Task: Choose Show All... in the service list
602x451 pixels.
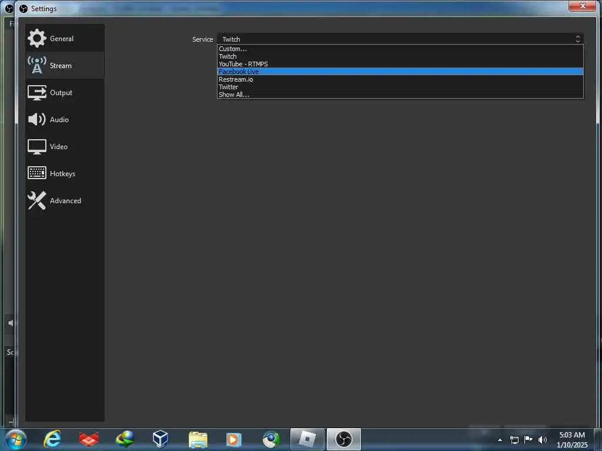Action: [400, 95]
